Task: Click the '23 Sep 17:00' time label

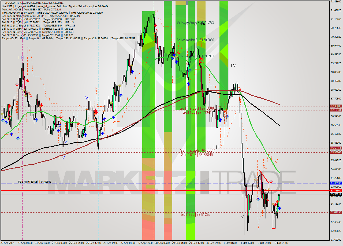Action: tap(42, 243)
